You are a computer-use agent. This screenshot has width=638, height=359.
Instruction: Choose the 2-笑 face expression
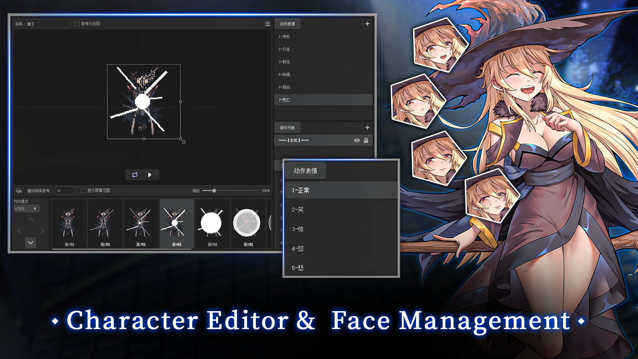[x=298, y=210]
